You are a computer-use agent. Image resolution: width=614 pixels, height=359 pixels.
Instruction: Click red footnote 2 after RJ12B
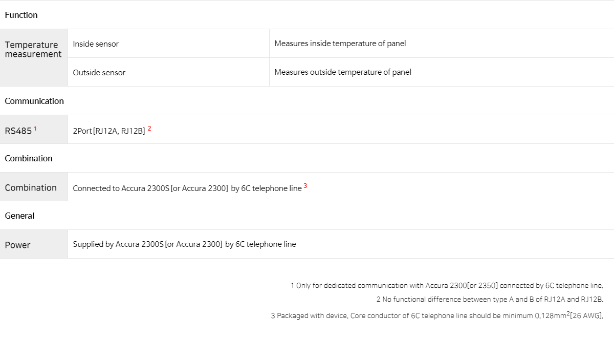149,129
